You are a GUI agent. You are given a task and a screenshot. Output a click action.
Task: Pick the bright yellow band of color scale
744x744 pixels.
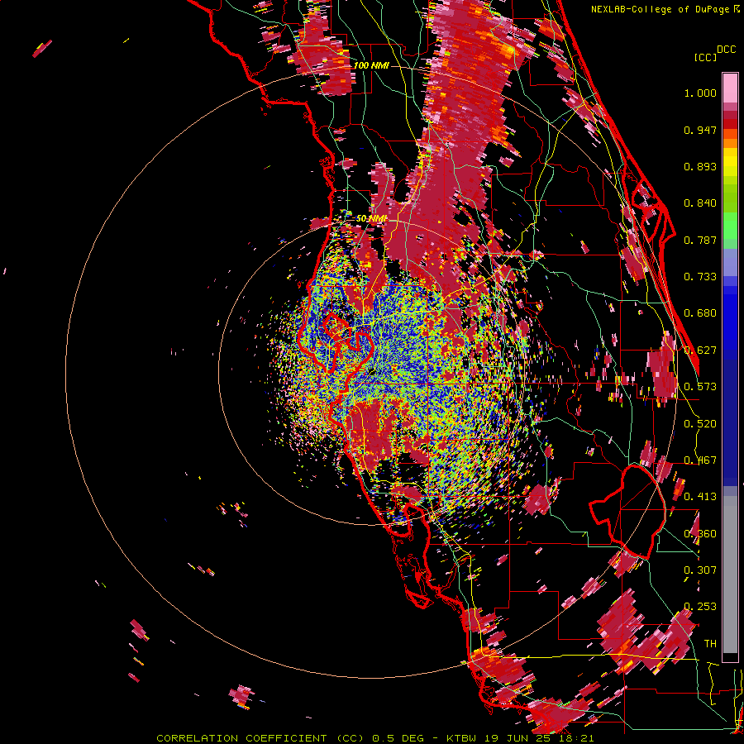[730, 163]
